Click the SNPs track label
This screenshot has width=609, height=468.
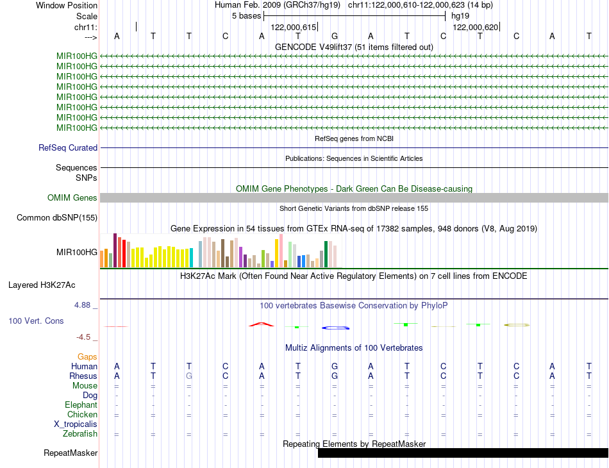click(x=87, y=178)
